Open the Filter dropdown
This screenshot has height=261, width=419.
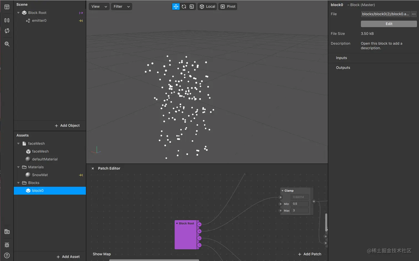pos(122,7)
